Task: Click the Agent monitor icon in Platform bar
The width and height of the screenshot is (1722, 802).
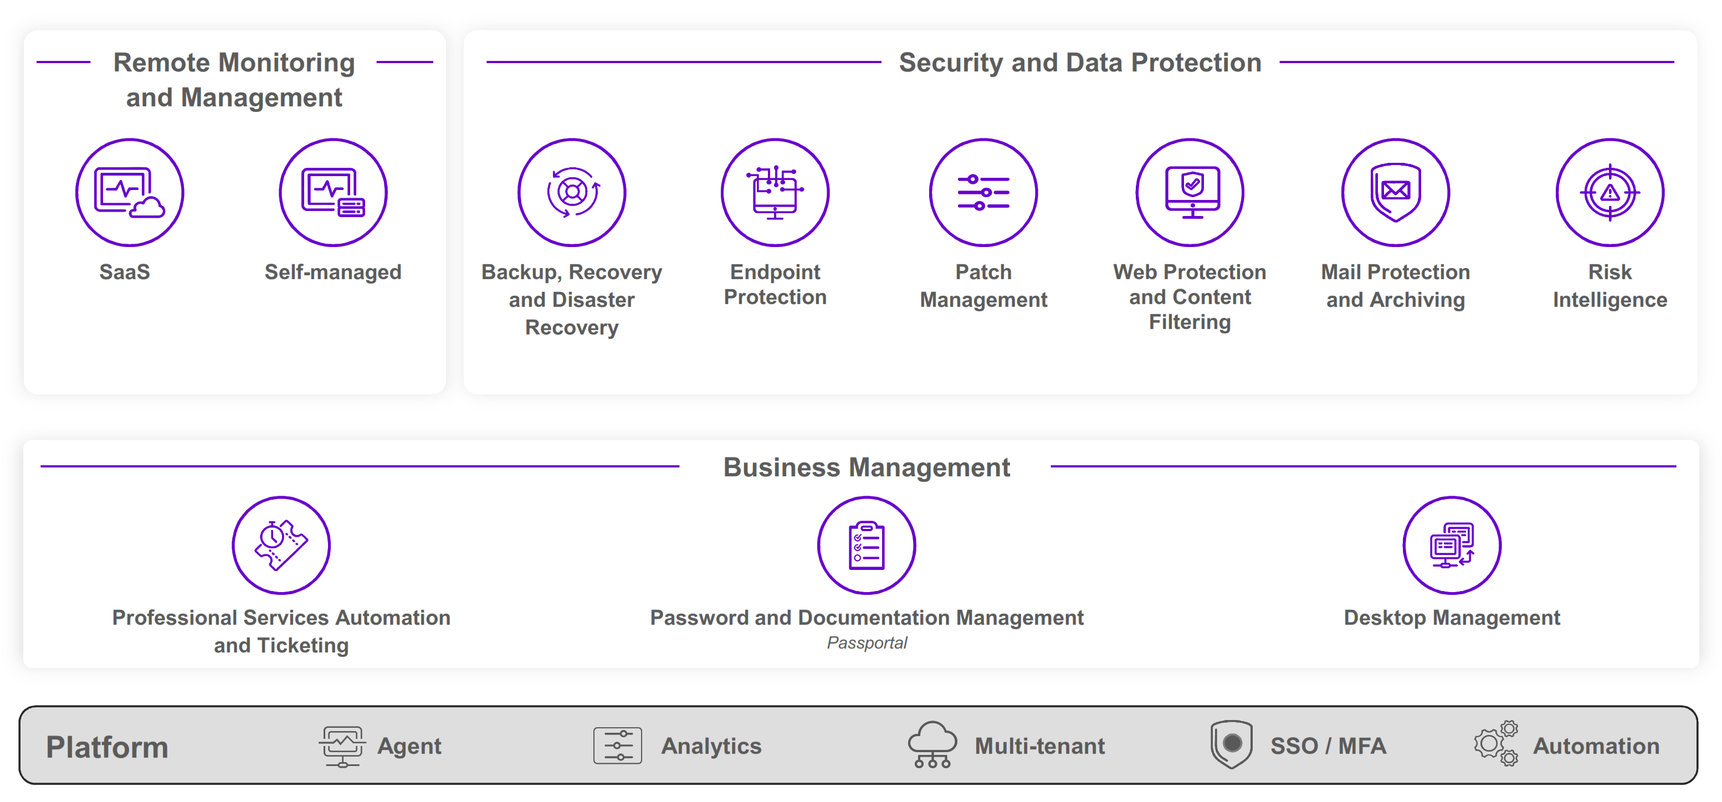Action: [x=342, y=745]
